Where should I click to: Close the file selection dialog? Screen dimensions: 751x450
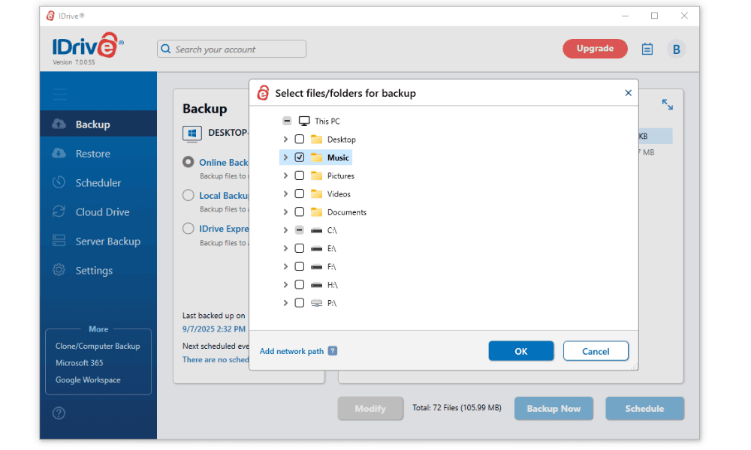tap(628, 93)
